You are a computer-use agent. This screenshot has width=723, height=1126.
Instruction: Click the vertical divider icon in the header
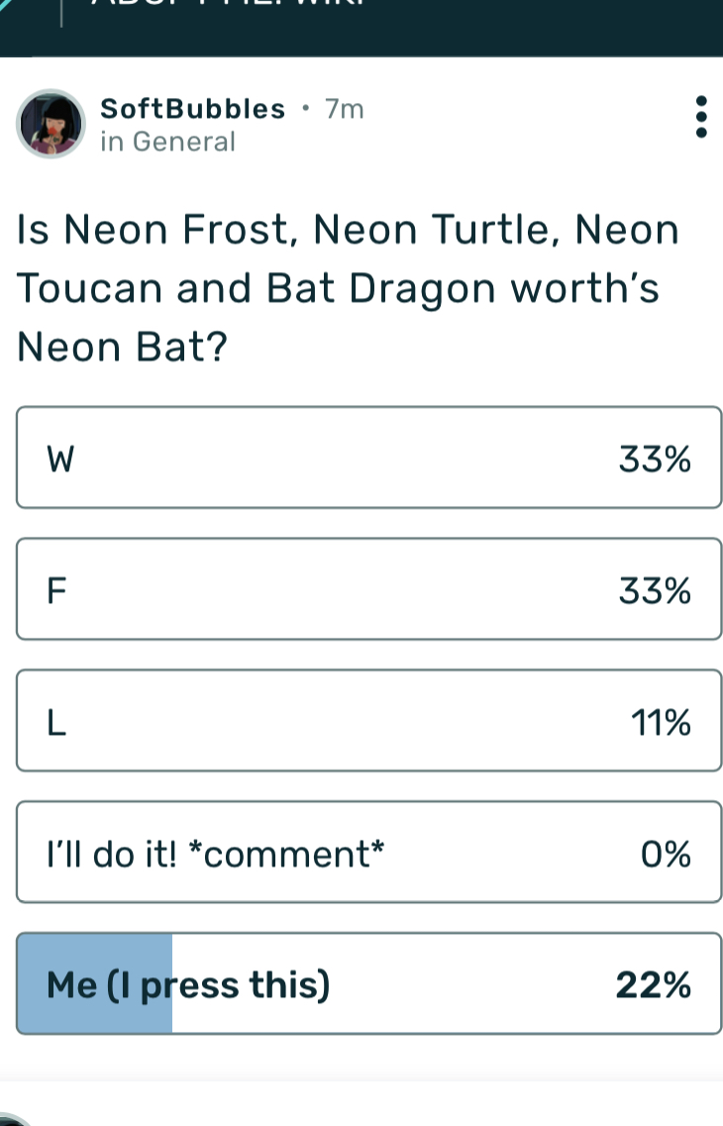click(x=62, y=12)
